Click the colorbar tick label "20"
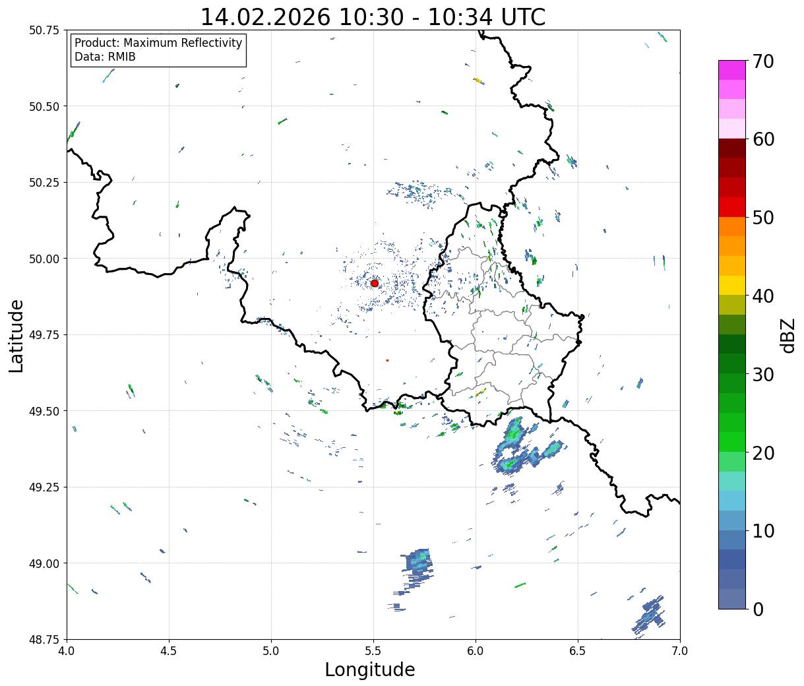Image resolution: width=804 pixels, height=686 pixels. coord(763,452)
